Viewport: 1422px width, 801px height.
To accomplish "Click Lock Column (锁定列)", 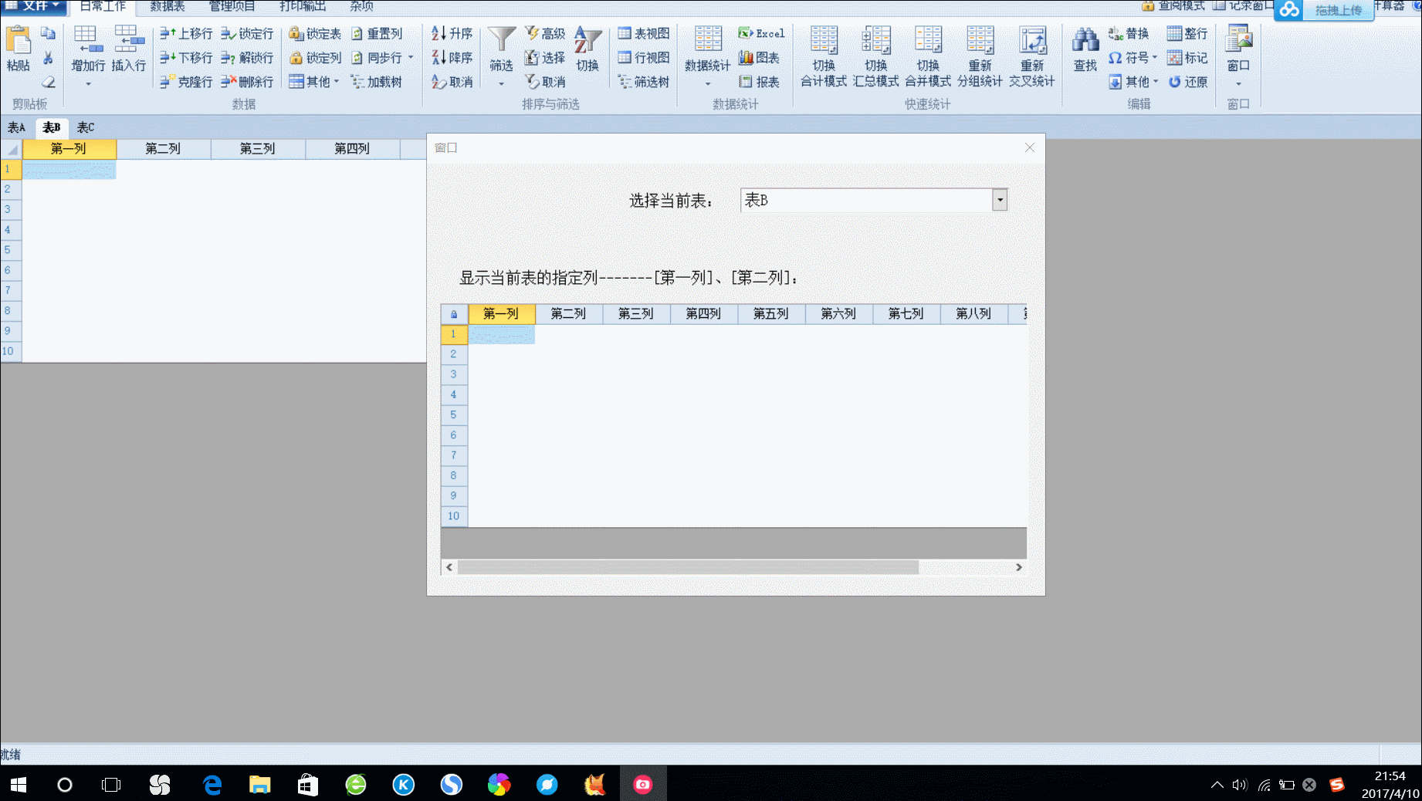I will click(315, 57).
